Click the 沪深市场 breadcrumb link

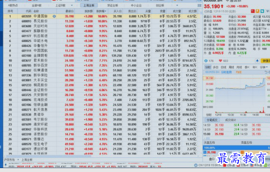(10, 160)
